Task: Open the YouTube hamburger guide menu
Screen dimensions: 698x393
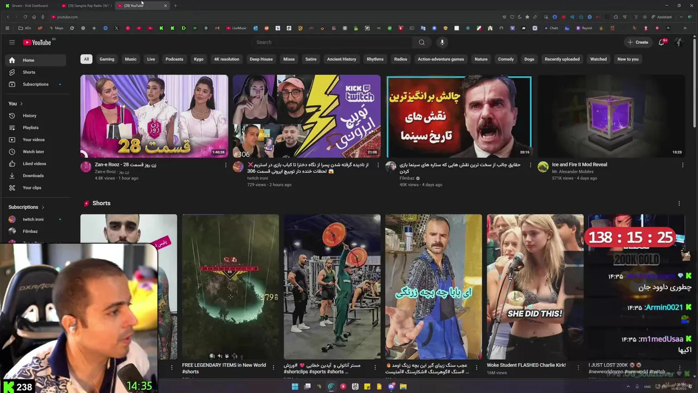Action: 12,42
